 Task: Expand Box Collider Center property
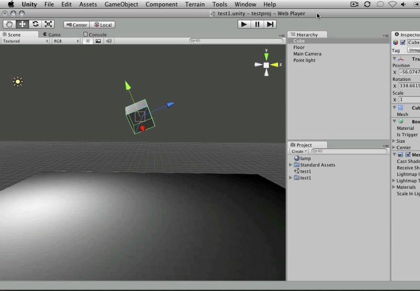[394, 148]
